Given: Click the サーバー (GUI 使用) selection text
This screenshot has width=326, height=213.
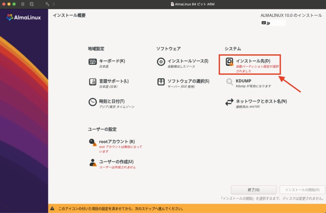Looking at the screenshot, I should point(181,87).
